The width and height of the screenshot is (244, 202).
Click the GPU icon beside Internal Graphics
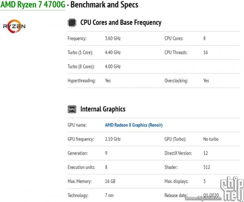coord(72,109)
